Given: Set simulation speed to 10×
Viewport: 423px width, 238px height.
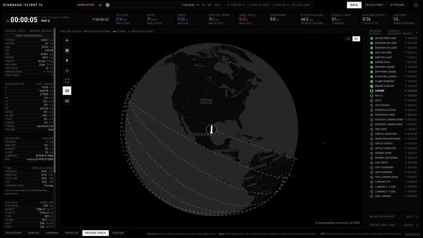Looking at the screenshot, I should tap(203, 5).
